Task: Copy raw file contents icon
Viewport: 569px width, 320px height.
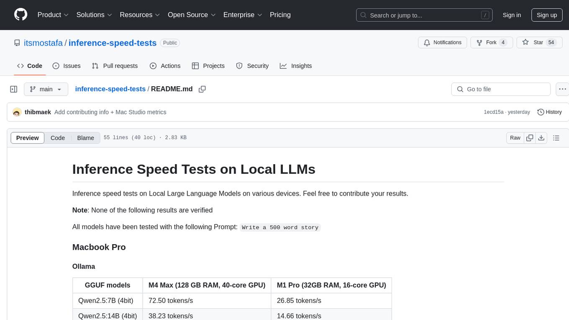Action: click(530, 138)
